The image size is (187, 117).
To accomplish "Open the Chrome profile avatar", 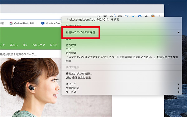I will click(x=153, y=16).
